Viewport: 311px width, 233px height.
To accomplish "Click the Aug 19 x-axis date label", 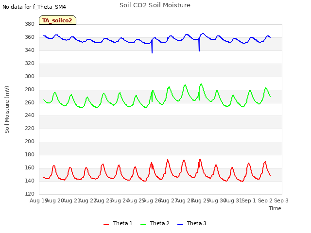I will point(38,200).
